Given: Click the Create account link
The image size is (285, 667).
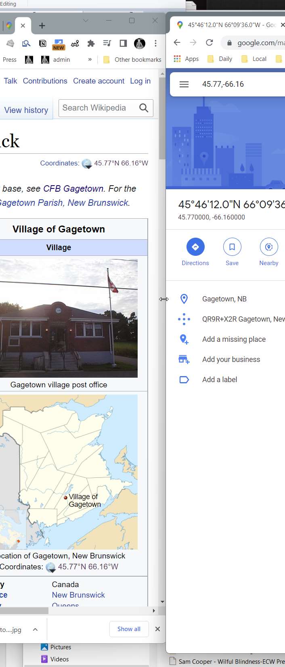Looking at the screenshot, I should [98, 81].
